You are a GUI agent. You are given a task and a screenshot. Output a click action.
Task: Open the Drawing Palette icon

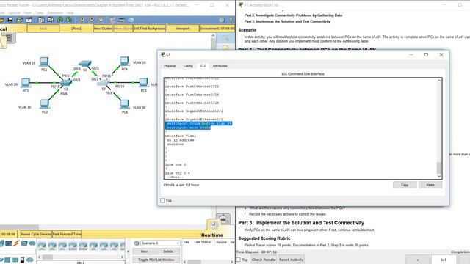point(112,20)
